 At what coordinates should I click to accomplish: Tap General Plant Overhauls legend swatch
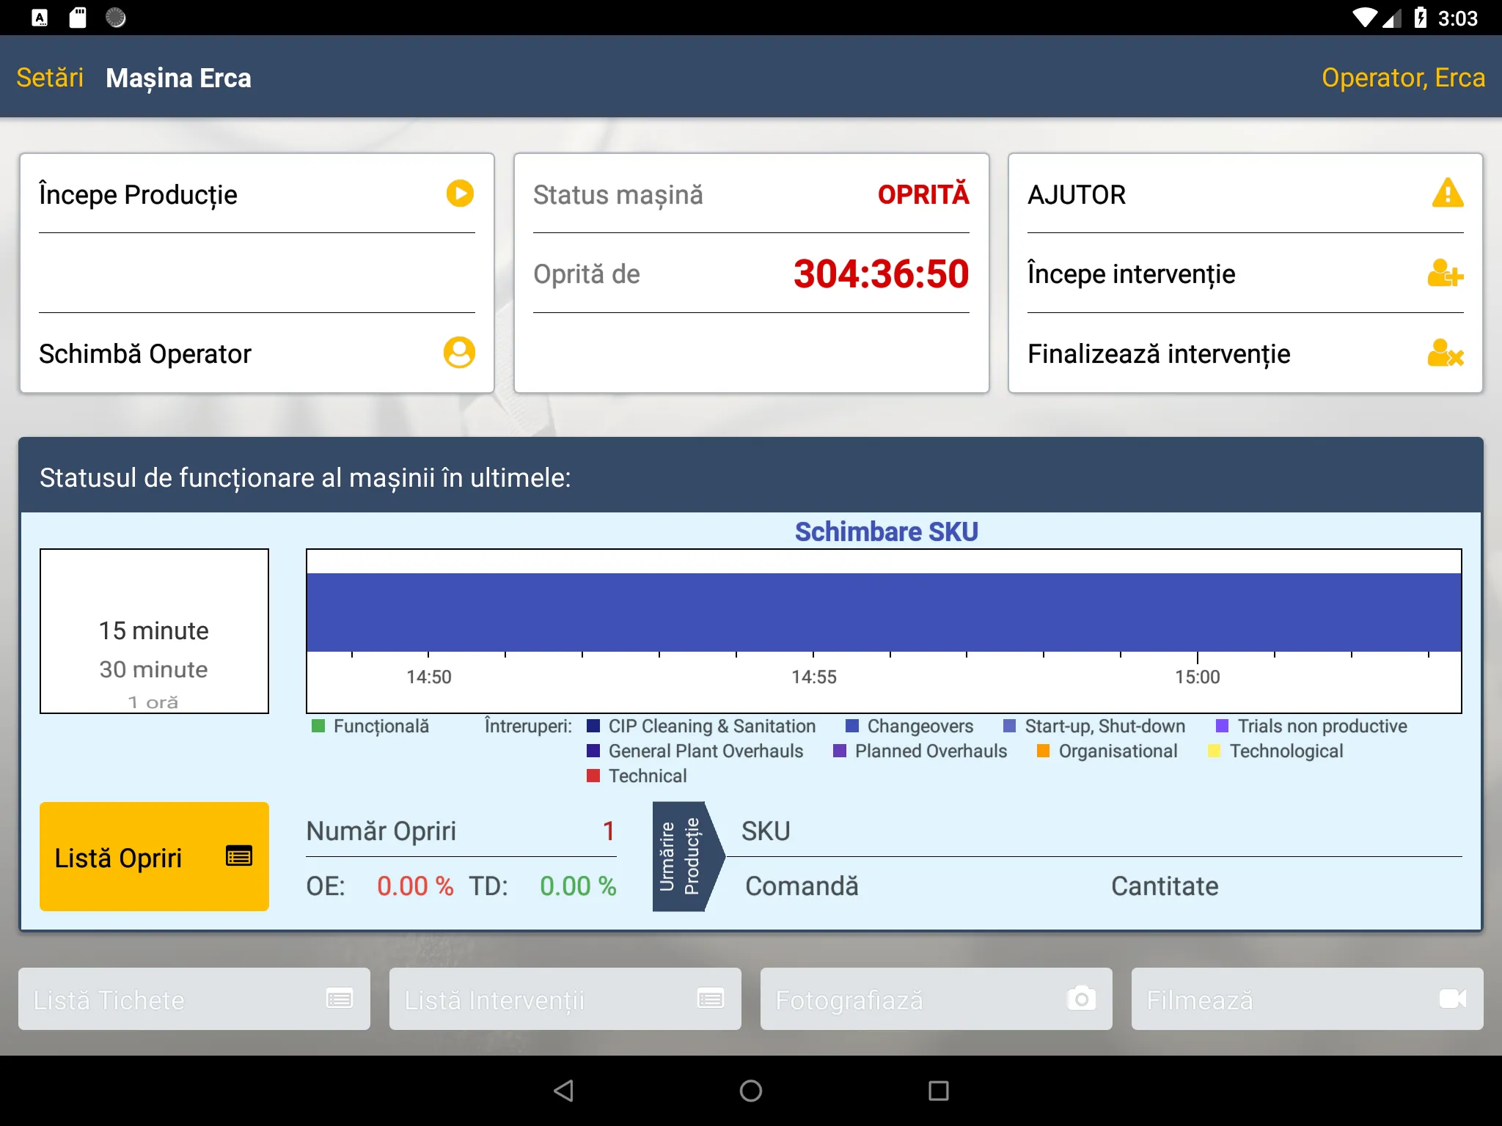pos(593,751)
